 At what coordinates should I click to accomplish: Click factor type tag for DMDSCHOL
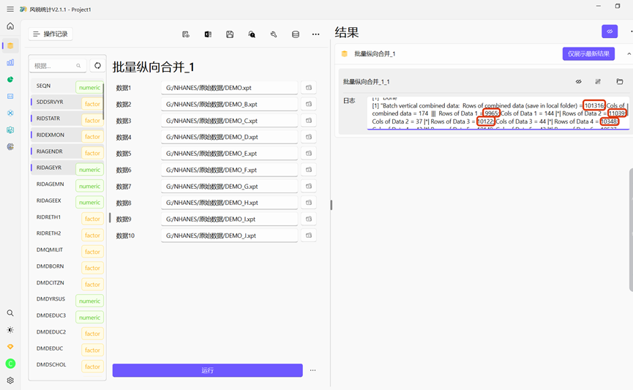point(92,367)
